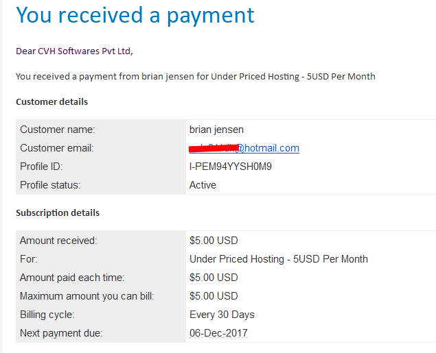Click the Amount paid each time label
Image resolution: width=436 pixels, height=353 pixels.
point(72,278)
